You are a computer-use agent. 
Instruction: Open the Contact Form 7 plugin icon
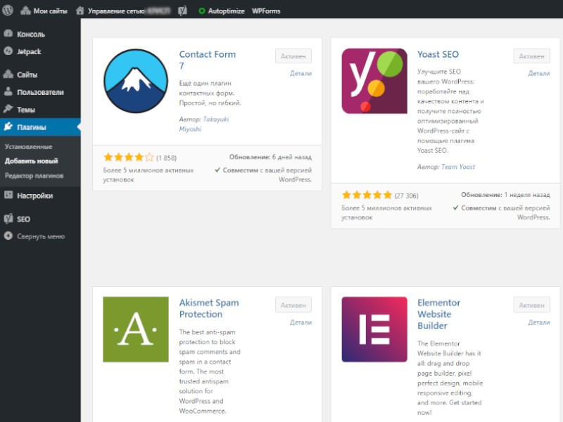(x=136, y=81)
